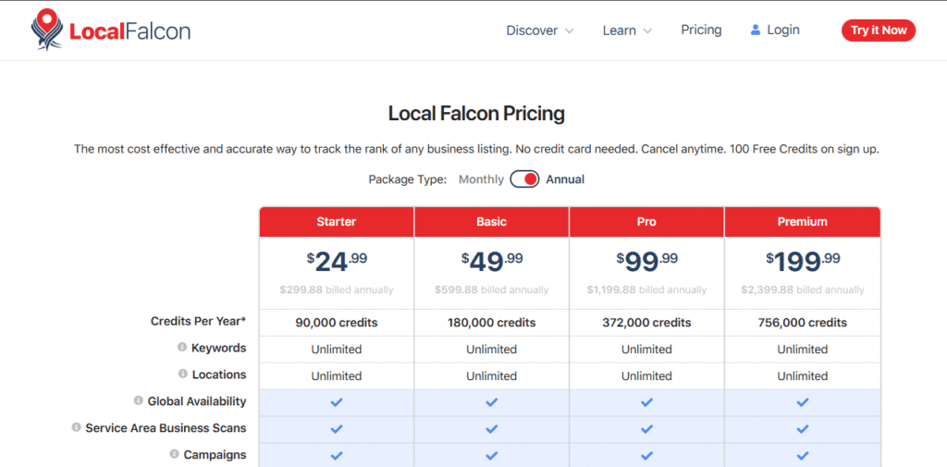Click the Locations row label

pos(219,375)
